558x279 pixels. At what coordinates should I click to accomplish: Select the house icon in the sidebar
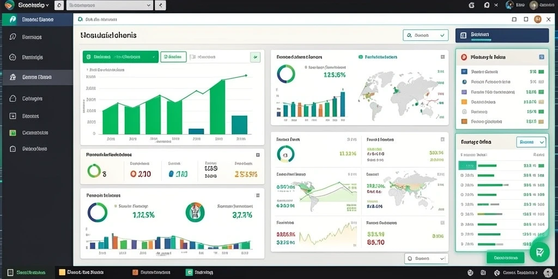click(x=13, y=99)
